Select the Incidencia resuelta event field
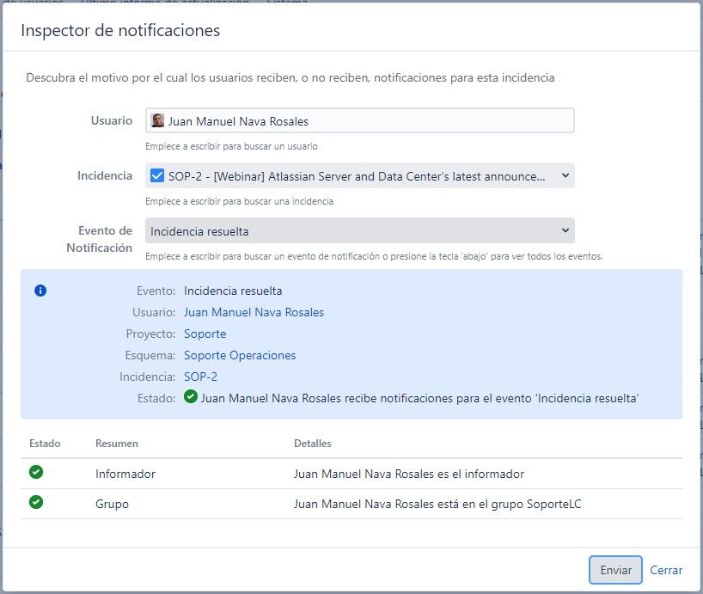703x594 pixels. (x=359, y=230)
